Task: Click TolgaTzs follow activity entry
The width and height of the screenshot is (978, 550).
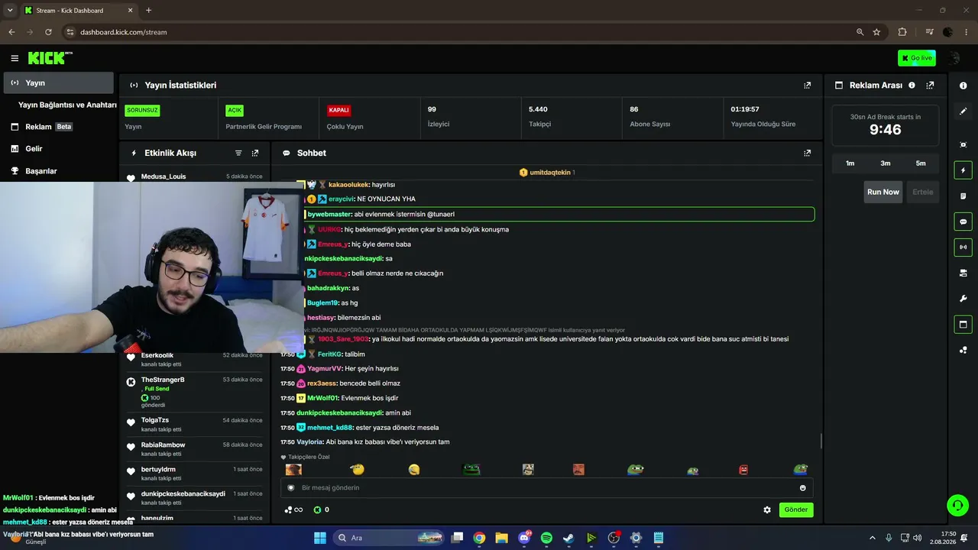Action: 194,424
